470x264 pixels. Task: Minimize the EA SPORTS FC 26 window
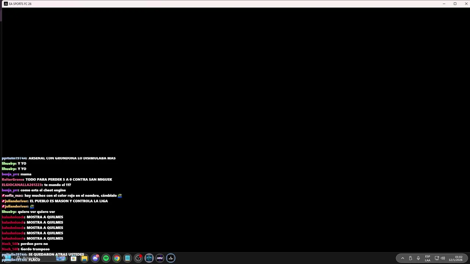pos(444,4)
